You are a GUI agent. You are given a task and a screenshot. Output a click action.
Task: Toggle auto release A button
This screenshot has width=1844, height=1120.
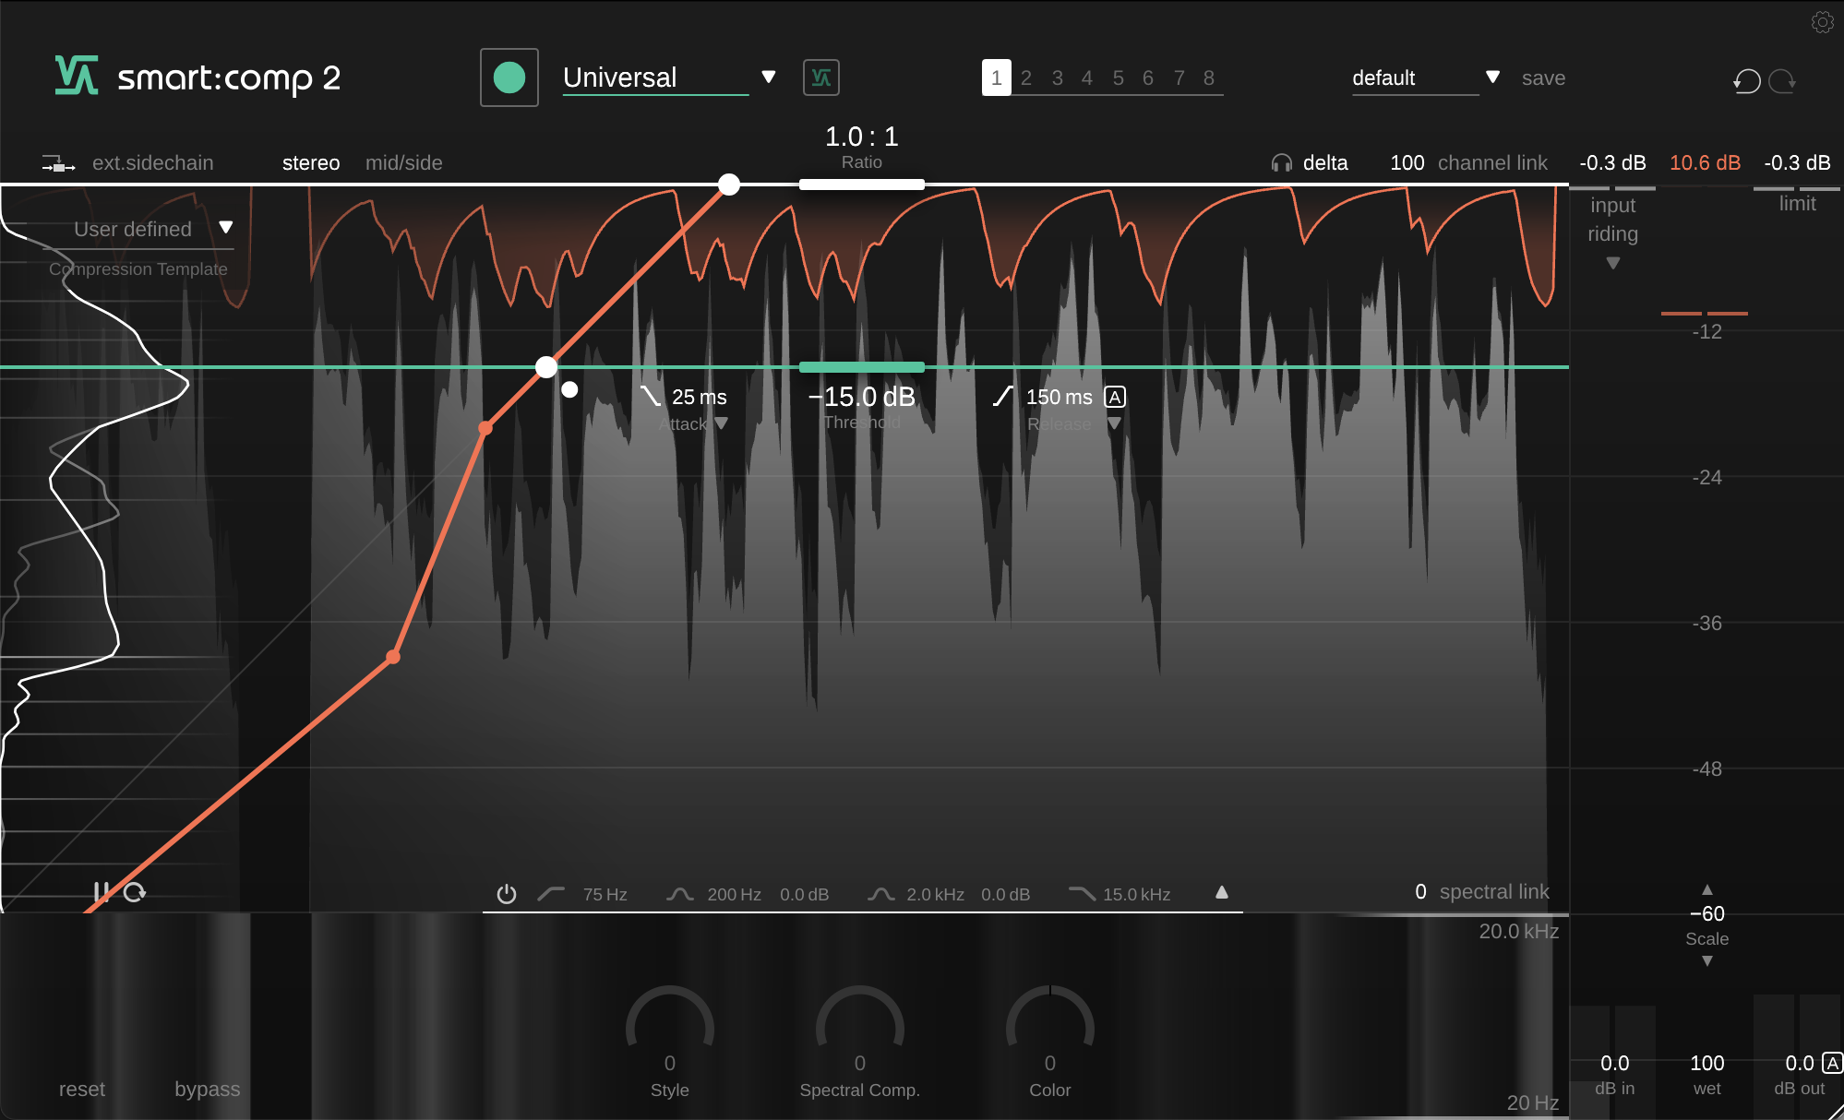pyautogui.click(x=1115, y=397)
